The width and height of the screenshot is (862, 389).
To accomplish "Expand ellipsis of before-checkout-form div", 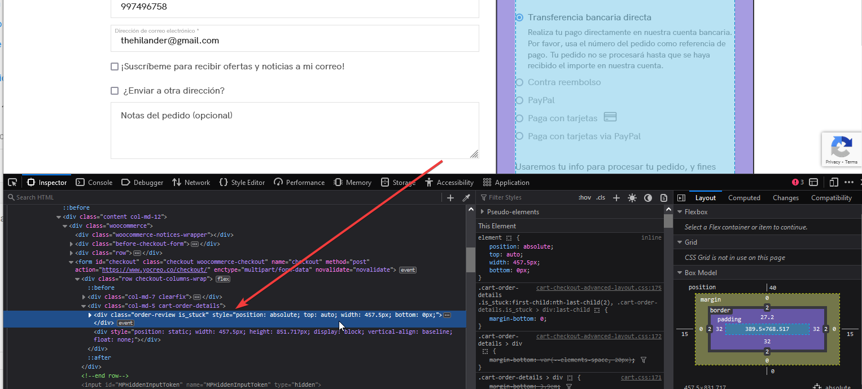I will tap(195, 244).
